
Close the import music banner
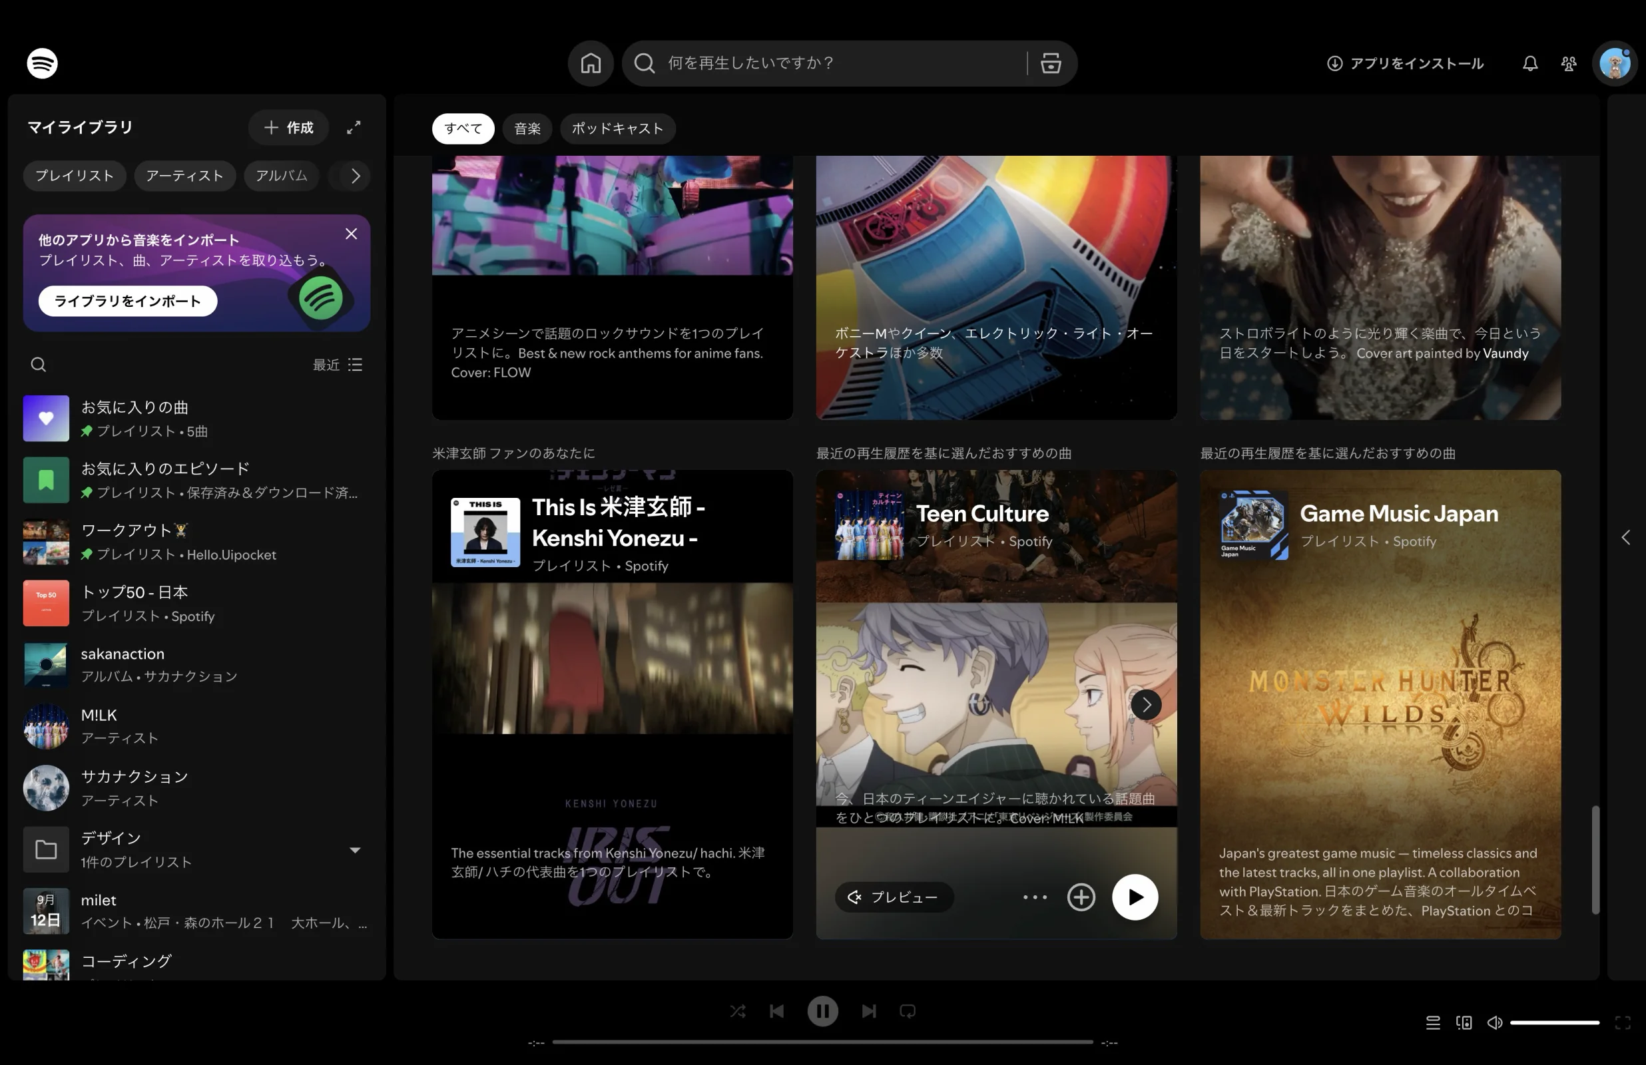click(x=352, y=234)
